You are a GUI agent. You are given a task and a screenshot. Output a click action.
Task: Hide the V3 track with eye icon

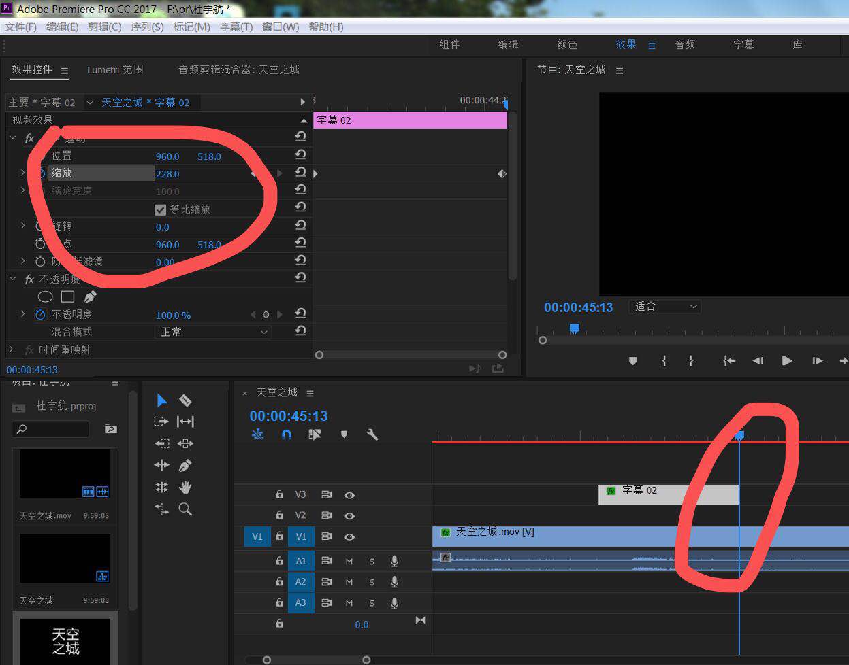349,495
